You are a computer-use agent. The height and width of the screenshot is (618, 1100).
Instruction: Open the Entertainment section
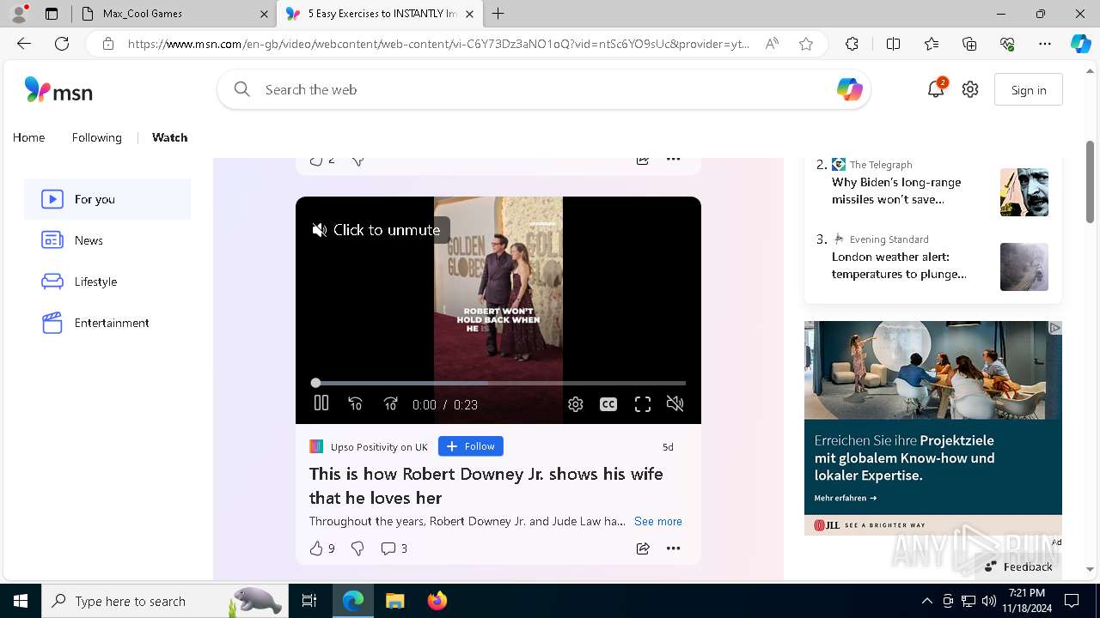(x=107, y=323)
